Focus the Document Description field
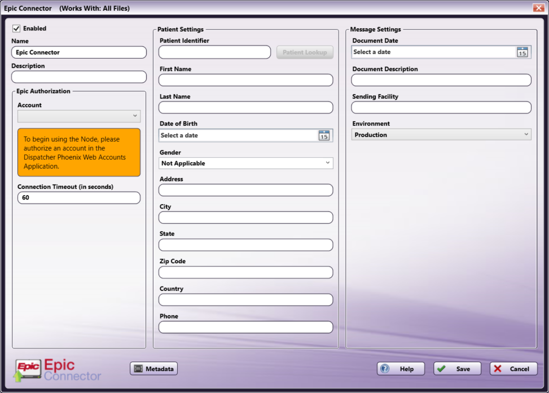 pyautogui.click(x=441, y=80)
